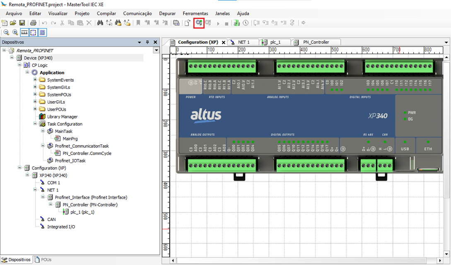Click the Print toolbar icon
Image resolution: width=451 pixels, height=265 pixels.
[x=33, y=23]
